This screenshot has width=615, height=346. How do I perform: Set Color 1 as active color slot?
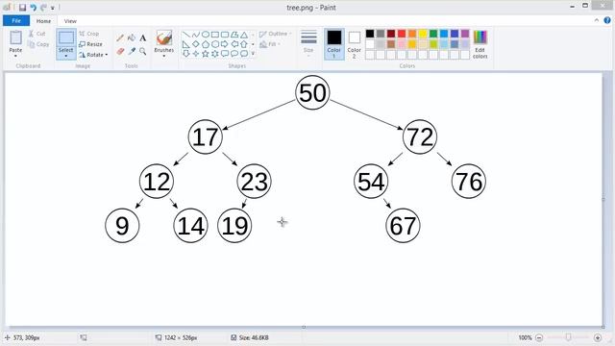tap(334, 44)
